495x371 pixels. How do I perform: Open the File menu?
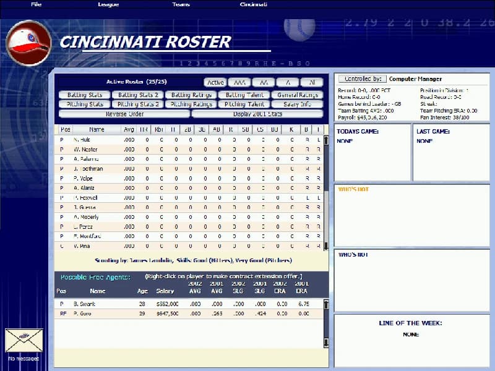pos(36,4)
